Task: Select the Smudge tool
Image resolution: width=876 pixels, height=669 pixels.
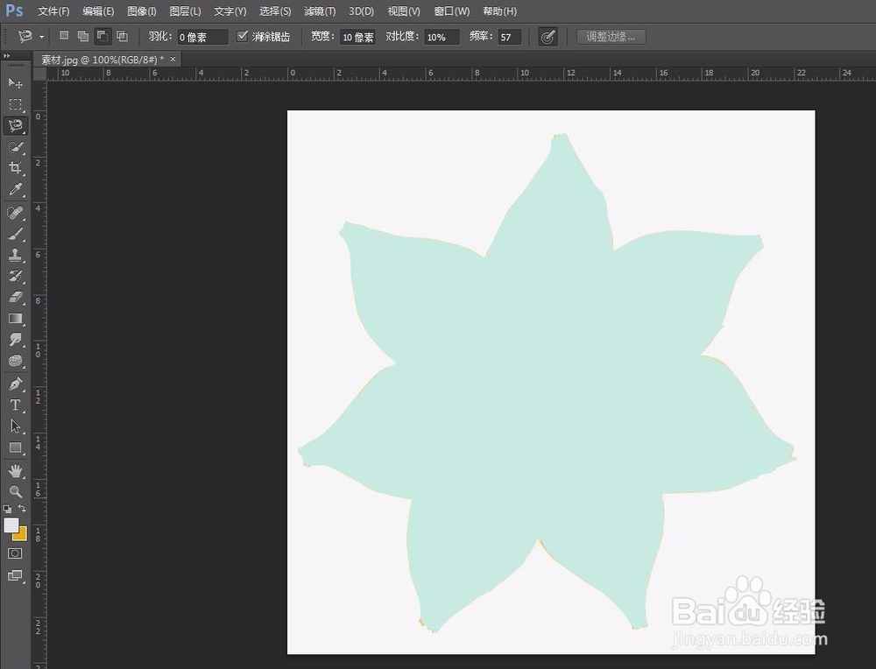Action: click(x=15, y=340)
